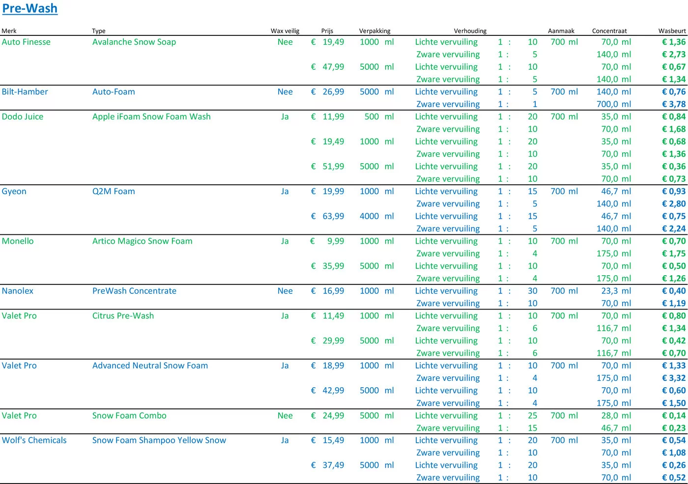Click price cell 63,99
Viewport: 688px width, 484px height.
tap(327, 216)
